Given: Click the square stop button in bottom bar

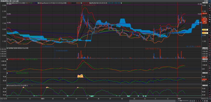Looking at the screenshot, I should point(192,101).
